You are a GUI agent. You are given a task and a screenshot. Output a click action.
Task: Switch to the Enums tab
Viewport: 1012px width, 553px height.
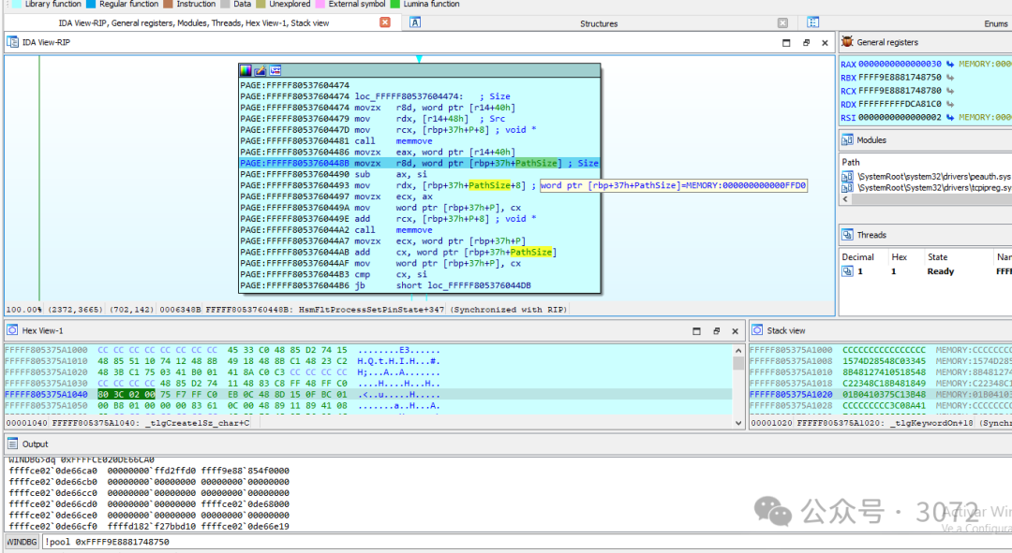996,23
